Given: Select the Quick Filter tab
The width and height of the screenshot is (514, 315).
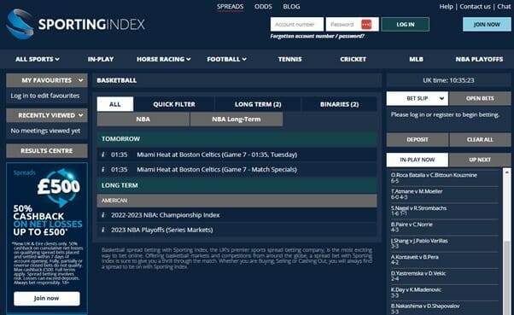Looking at the screenshot, I should click(174, 104).
